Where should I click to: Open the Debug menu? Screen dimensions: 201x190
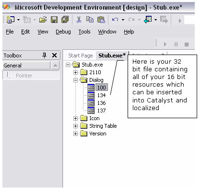coord(63,32)
